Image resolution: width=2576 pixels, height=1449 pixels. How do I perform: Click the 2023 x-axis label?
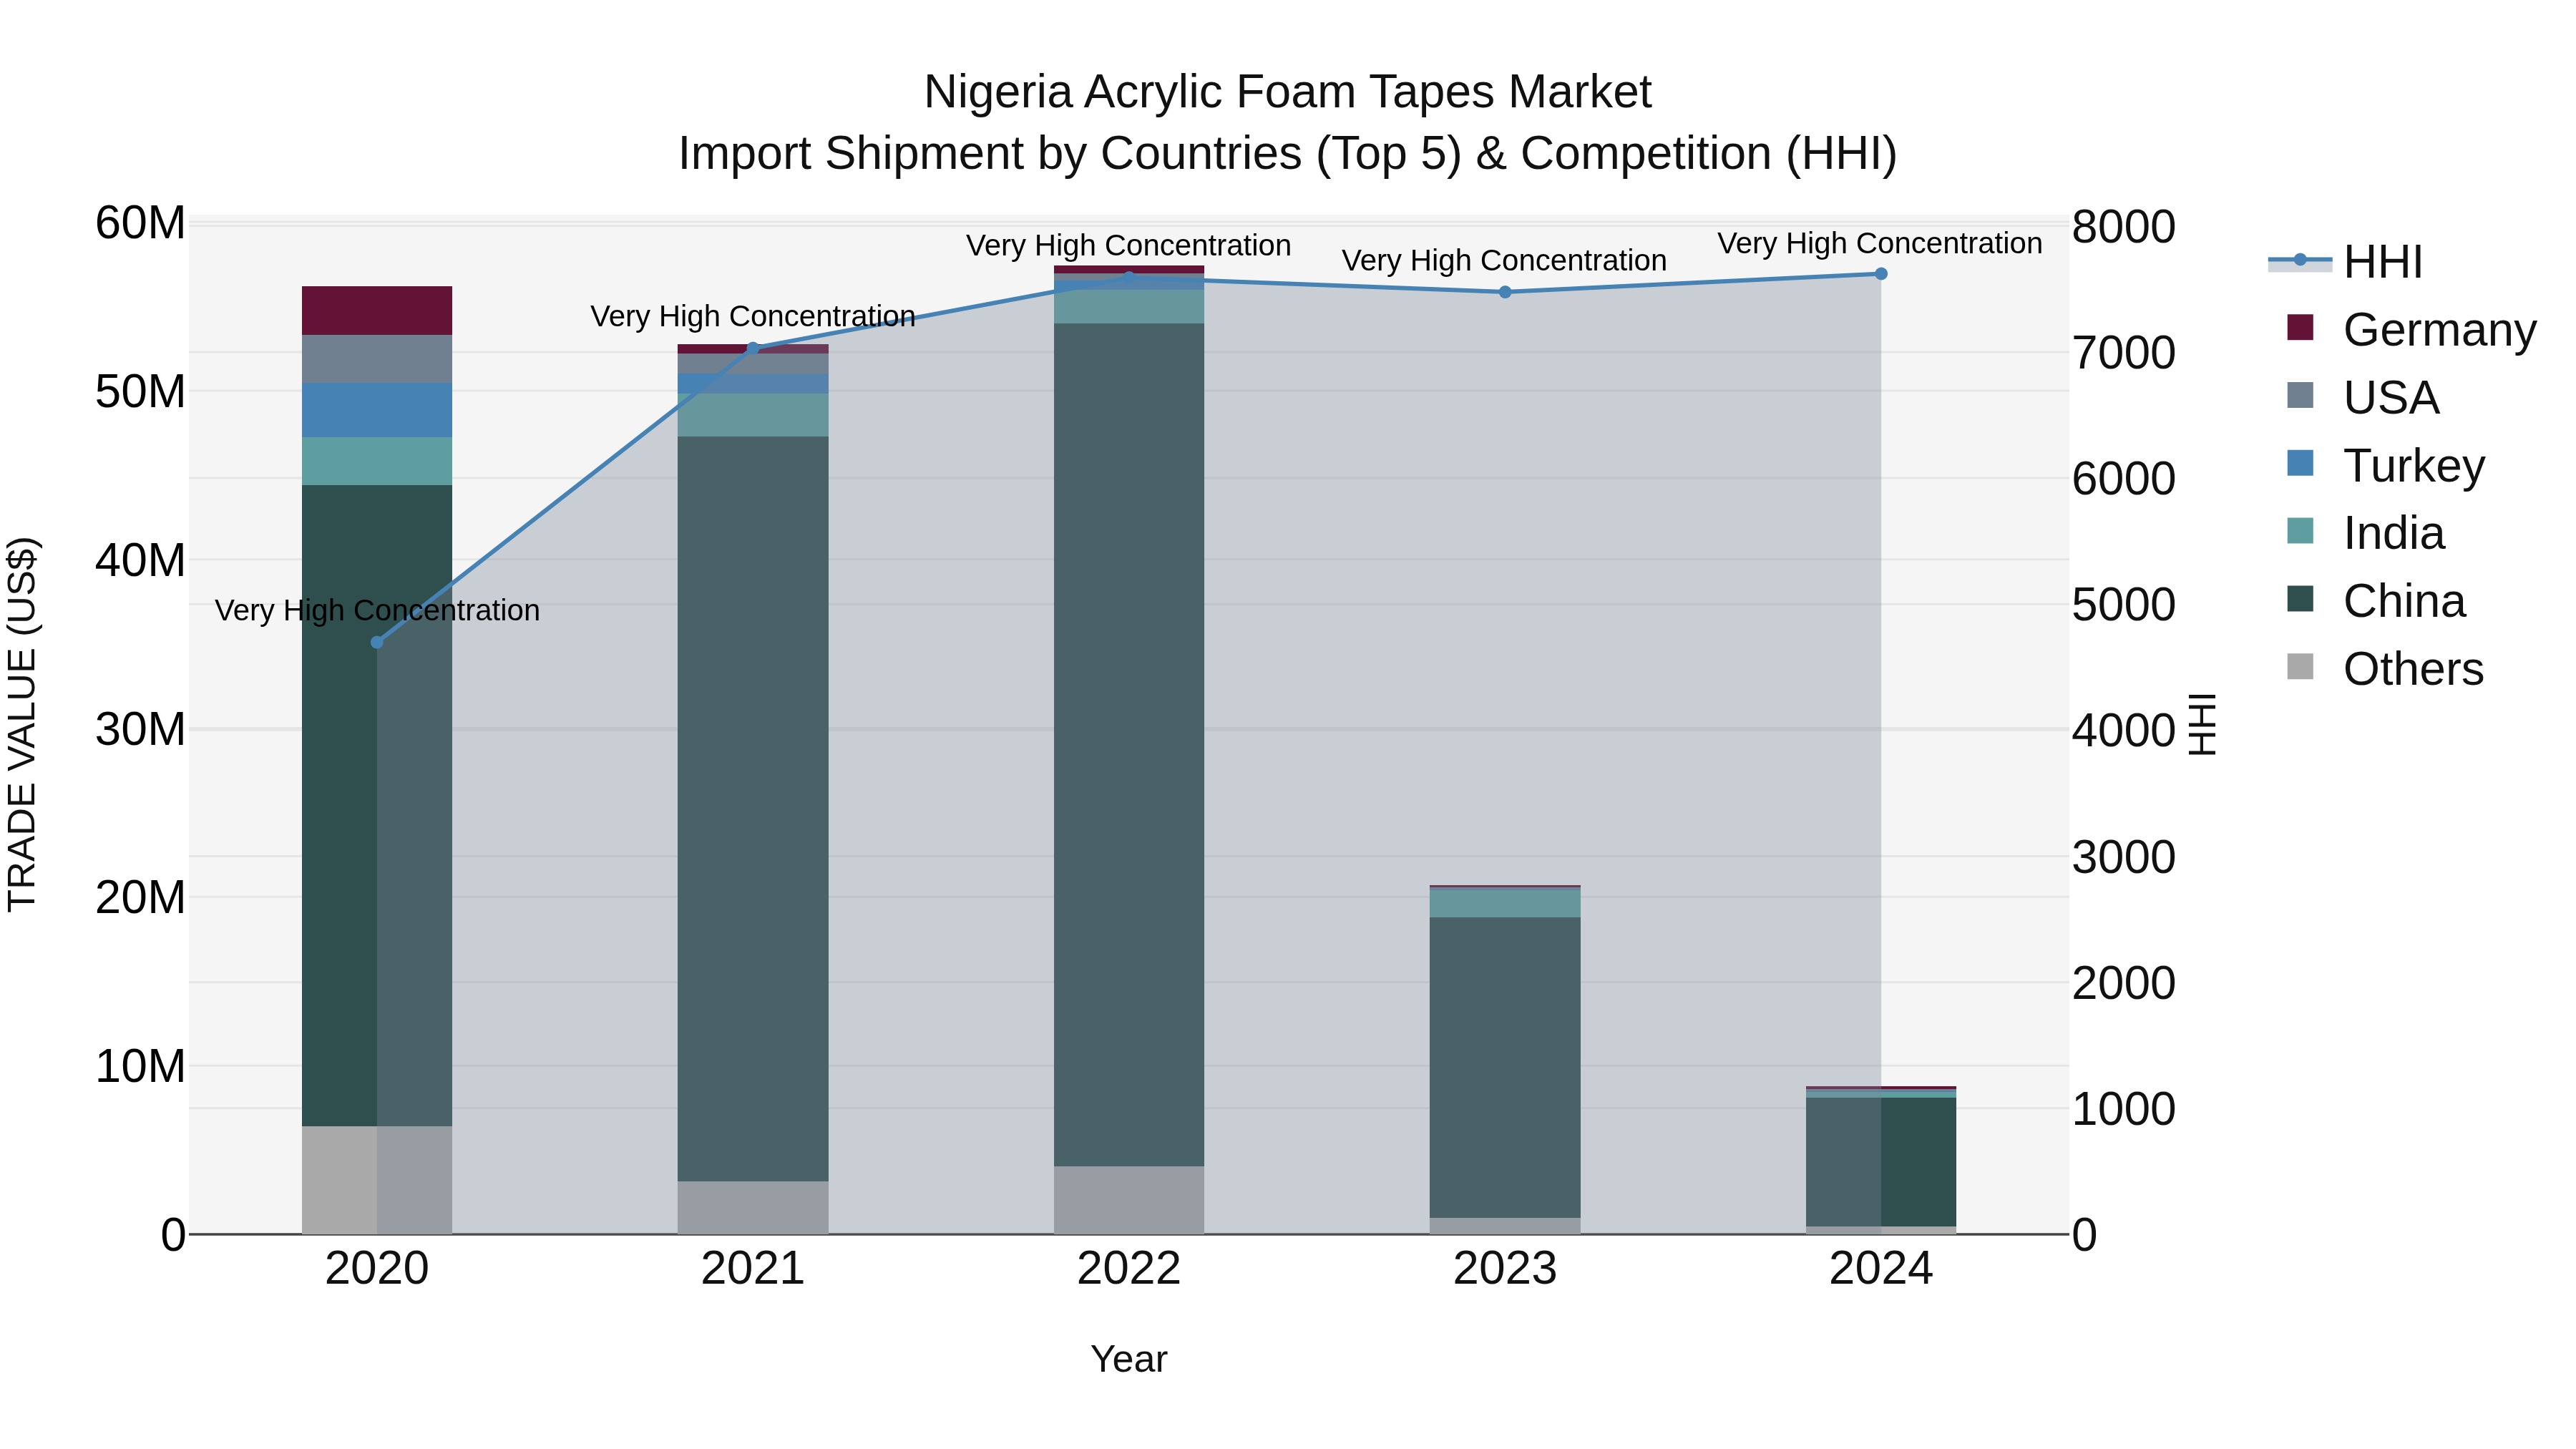[1505, 1269]
